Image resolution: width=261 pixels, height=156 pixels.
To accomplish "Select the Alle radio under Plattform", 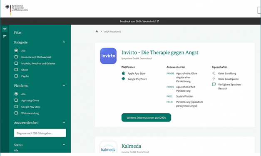I will (x=16, y=94).
